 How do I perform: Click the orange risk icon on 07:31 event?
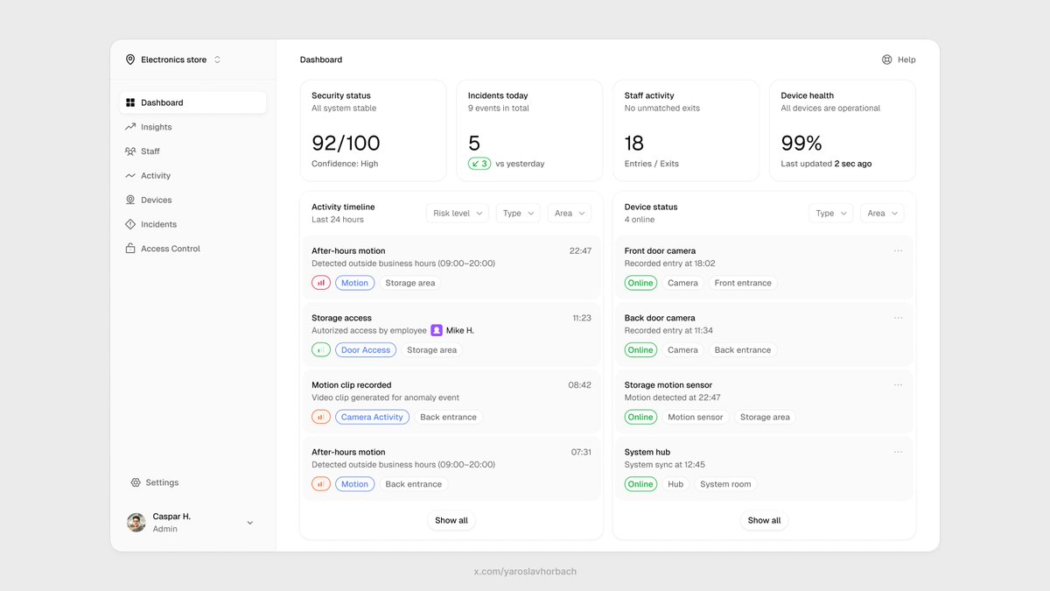pyautogui.click(x=321, y=483)
